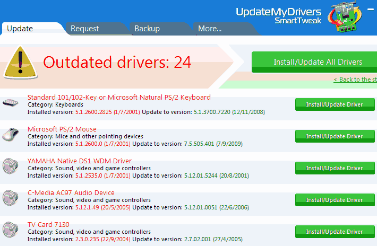Click 'Category: Mice and other pointing devices'
Viewport: 377px width, 246px height.
(85, 136)
